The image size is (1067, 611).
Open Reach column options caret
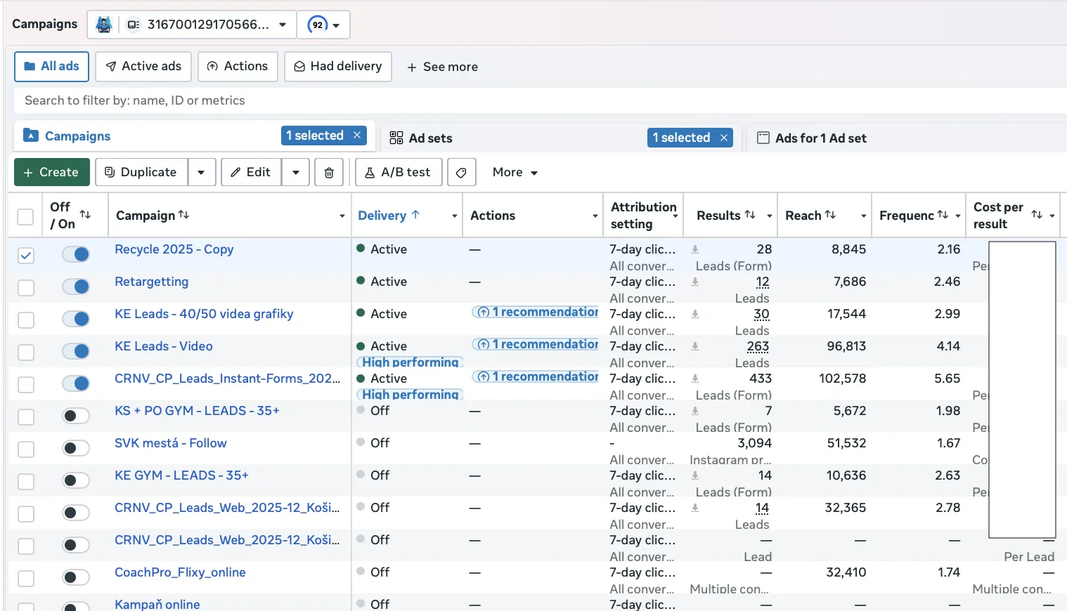864,216
